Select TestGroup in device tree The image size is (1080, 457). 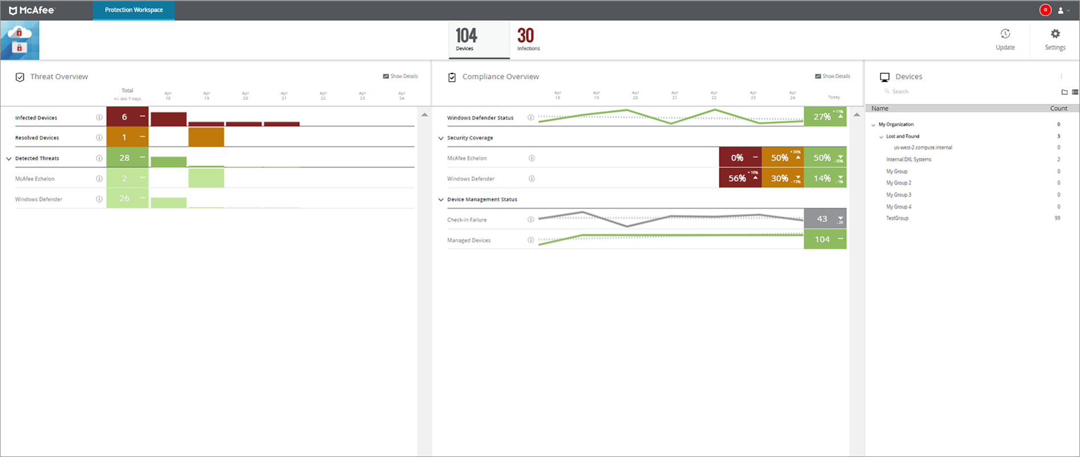[897, 218]
